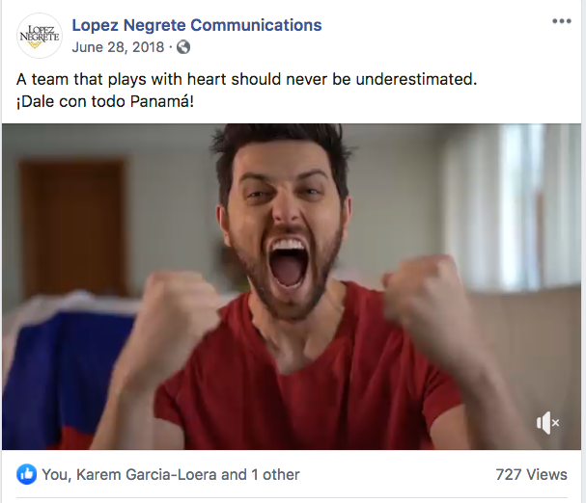Click the blue thumbs-up reaction icon
The height and width of the screenshot is (503, 586).
[x=26, y=474]
